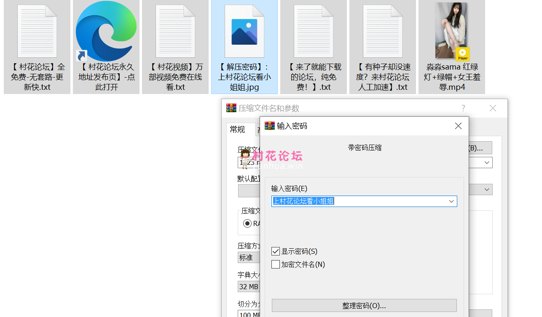Screen dimensions: 542x317
Task: Uncheck the 显示密码(S) checkbox
Action: point(276,251)
